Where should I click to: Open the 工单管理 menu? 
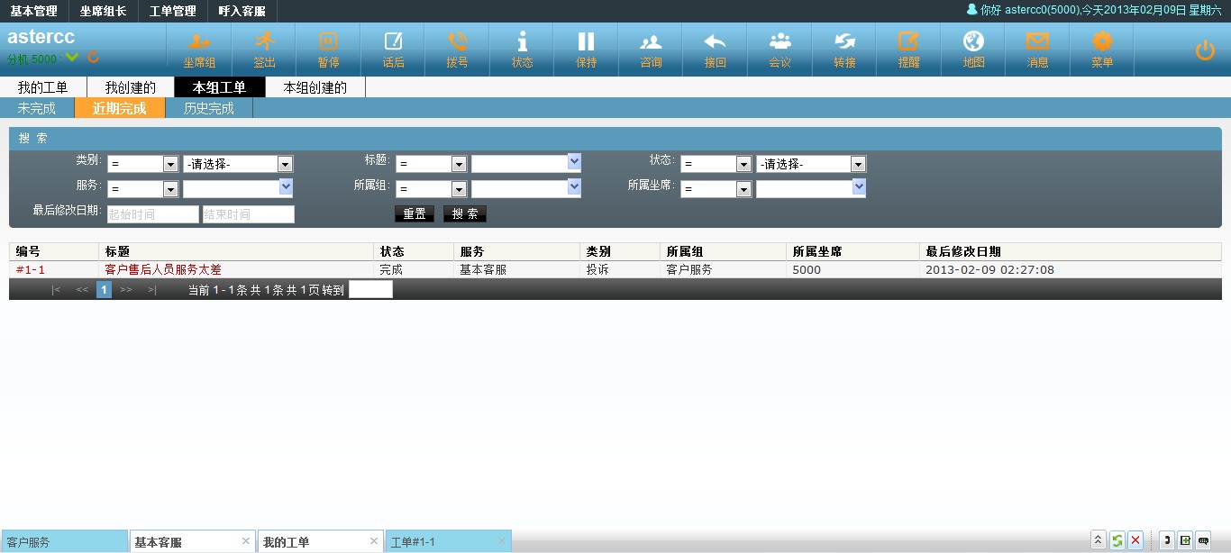172,12
